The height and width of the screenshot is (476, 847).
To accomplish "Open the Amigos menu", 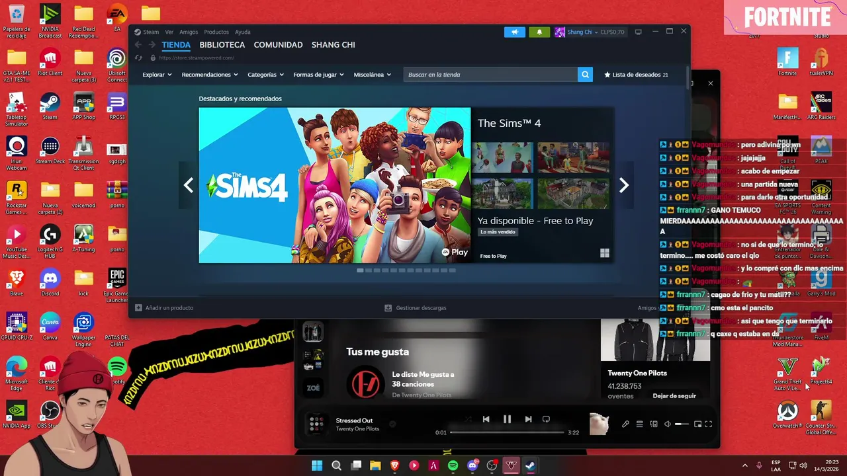I will click(189, 32).
